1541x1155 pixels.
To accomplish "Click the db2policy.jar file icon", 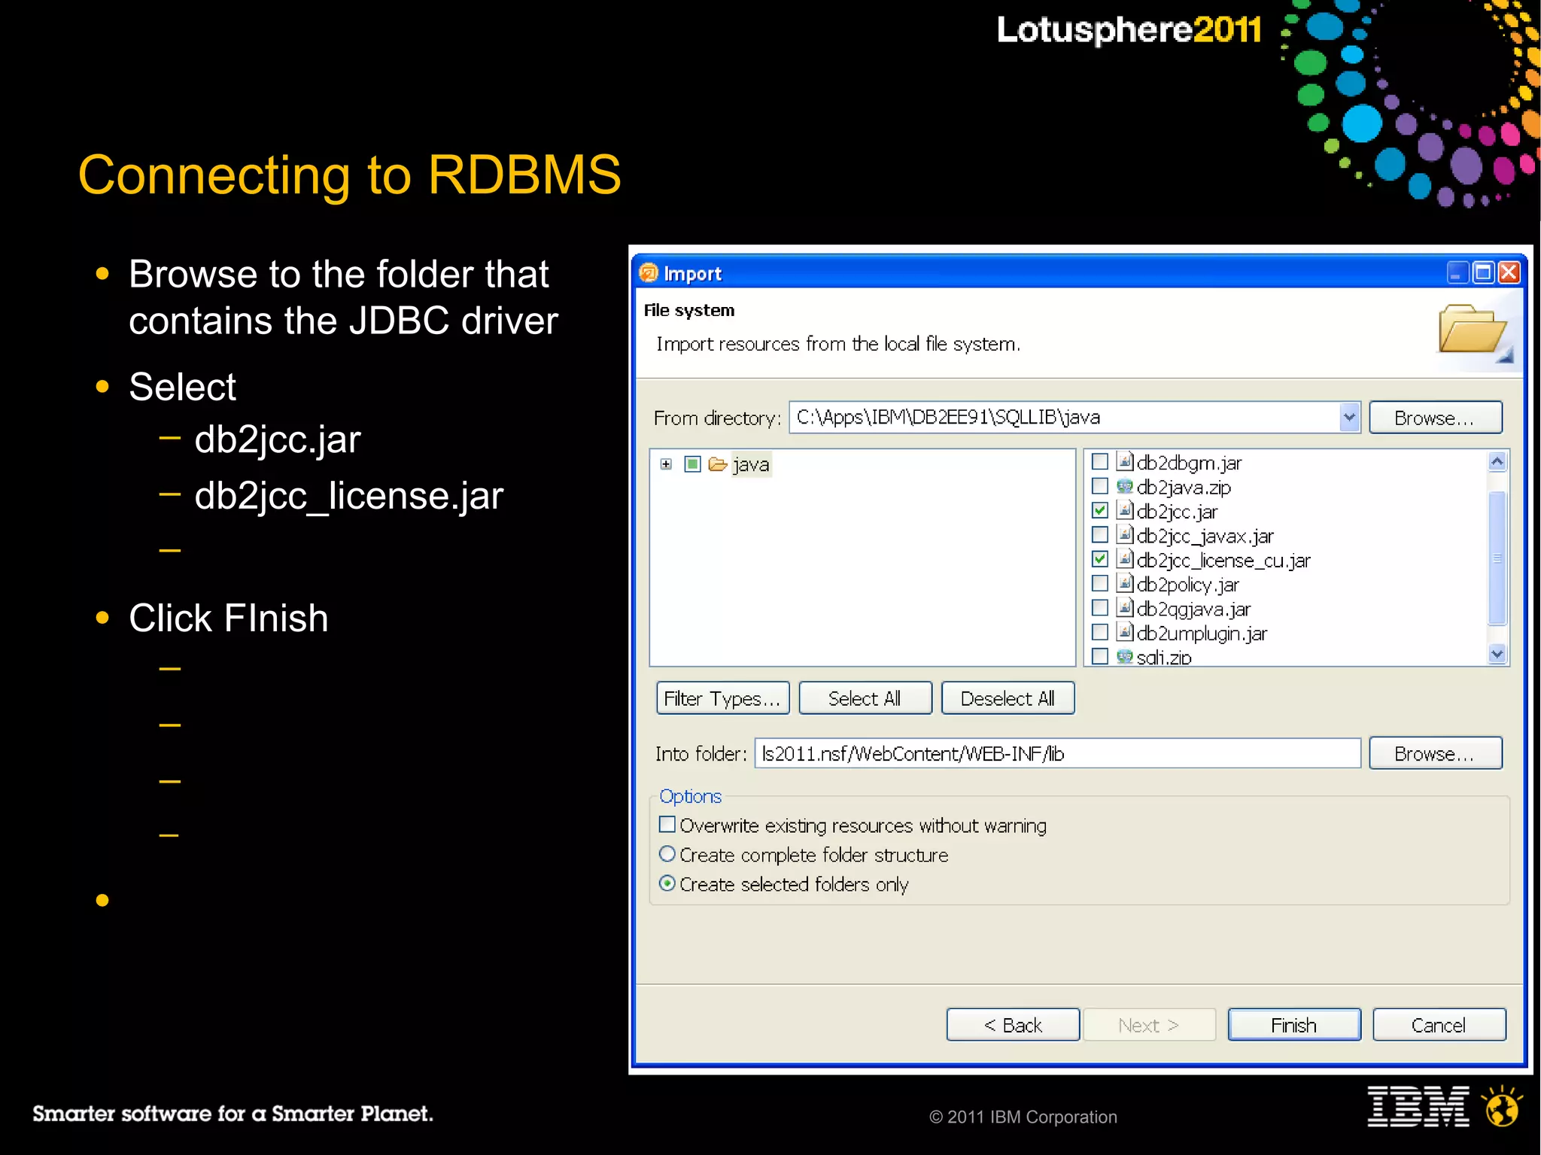I will click(x=1124, y=583).
